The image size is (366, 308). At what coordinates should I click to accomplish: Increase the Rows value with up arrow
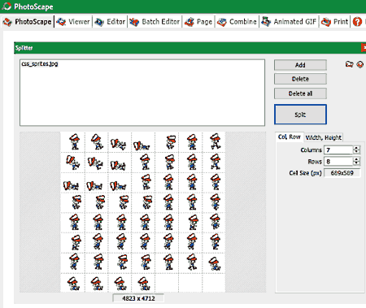356,159
